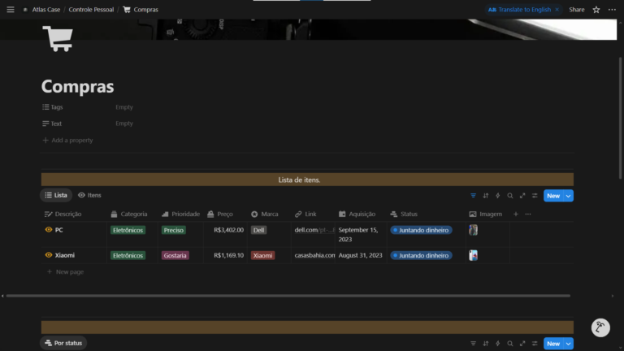Click the filter icon in Lista toolbar
This screenshot has height=351, width=624.
[474, 196]
